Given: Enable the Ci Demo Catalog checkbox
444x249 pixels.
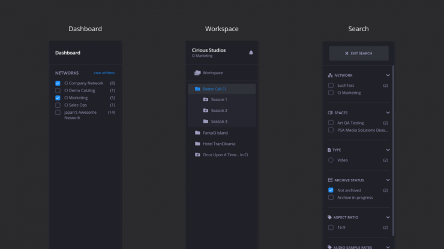Looking at the screenshot, I should 58,90.
